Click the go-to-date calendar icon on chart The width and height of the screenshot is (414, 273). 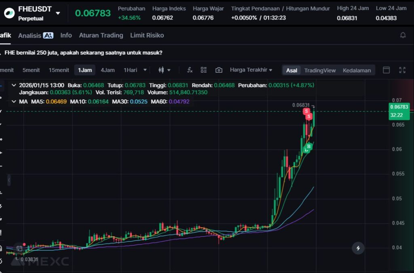click(x=19, y=248)
